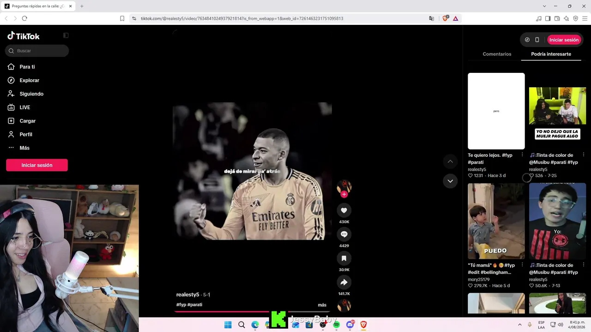591x332 pixels.
Task: Go to the previous video with up chevron
Action: (450, 161)
